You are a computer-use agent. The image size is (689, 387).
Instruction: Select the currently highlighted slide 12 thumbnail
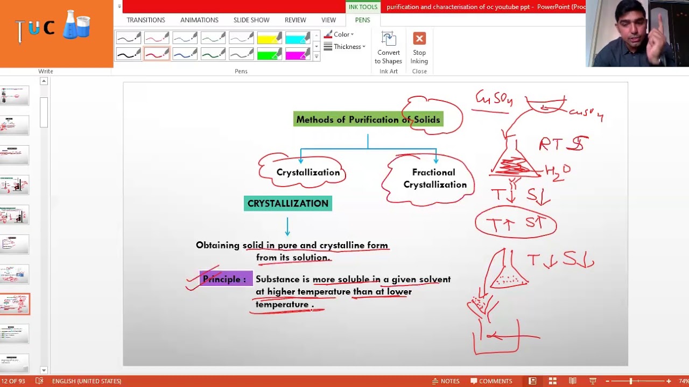pyautogui.click(x=15, y=304)
